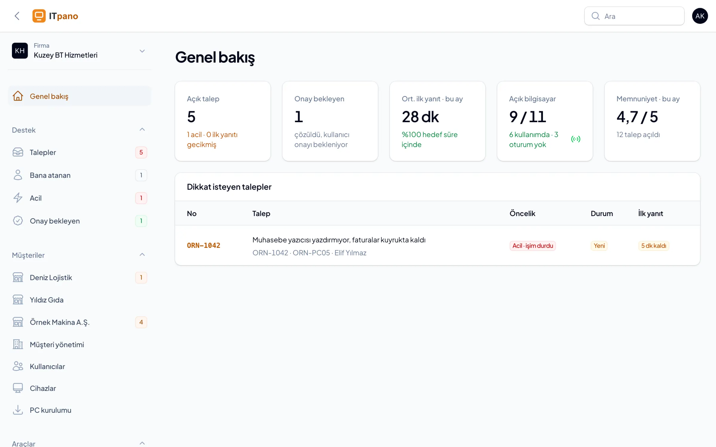Click the Yeni status badge
Viewport: 716px width, 447px height.
click(x=599, y=246)
